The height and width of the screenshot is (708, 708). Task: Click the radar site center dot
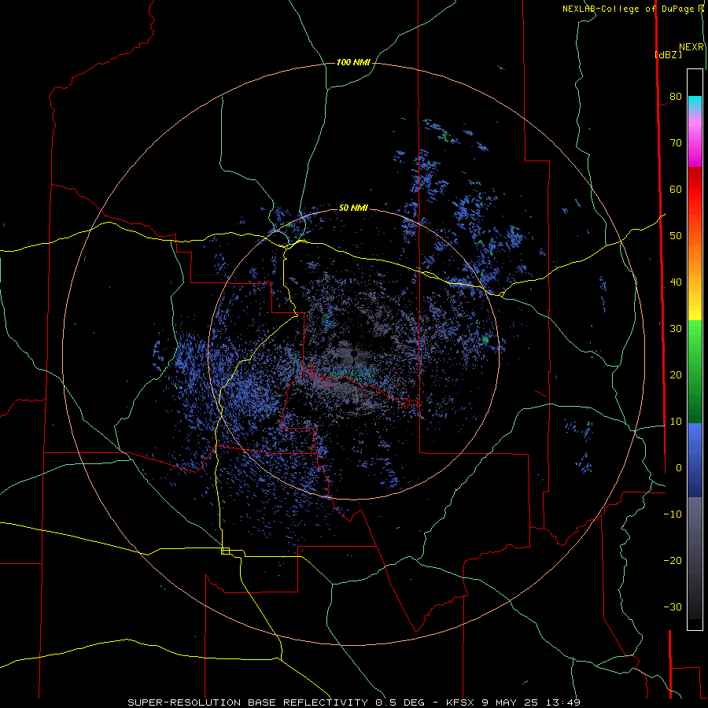coord(354,354)
